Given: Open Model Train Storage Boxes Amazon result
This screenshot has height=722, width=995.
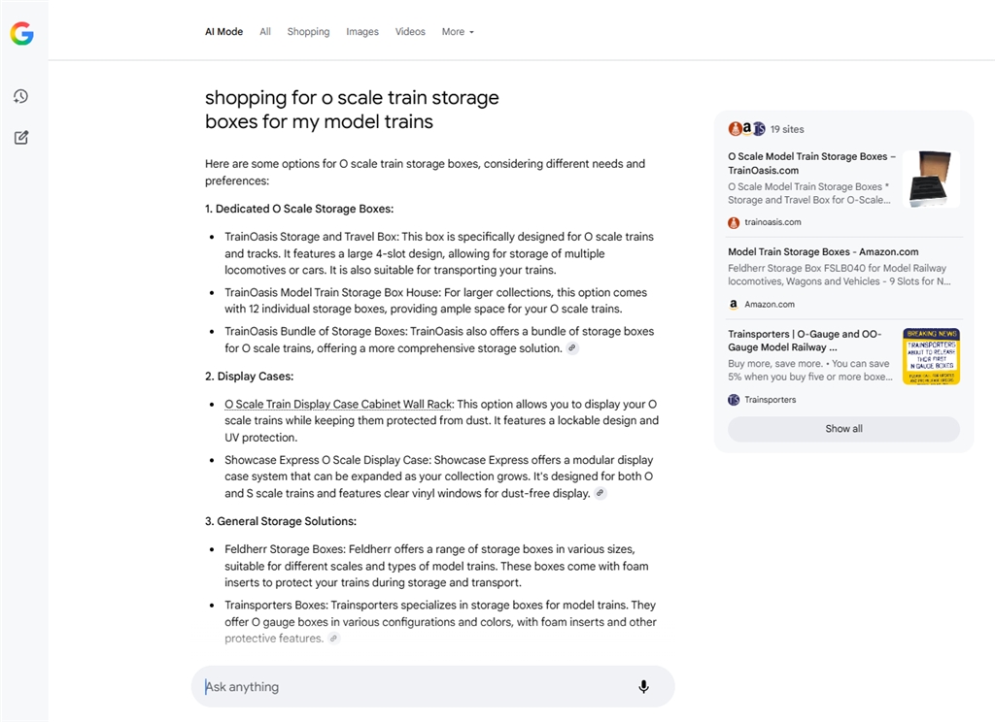Looking at the screenshot, I should (823, 251).
